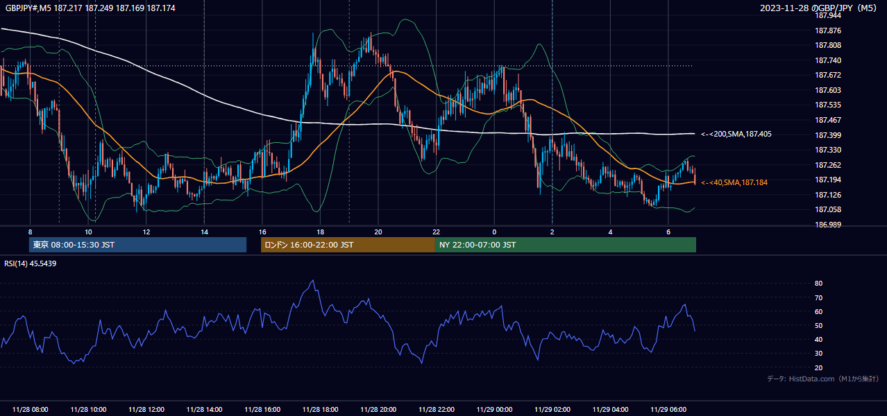This screenshot has height=416, width=887.
Task: Click hour tick 14 below the price chart
Action: pos(204,232)
